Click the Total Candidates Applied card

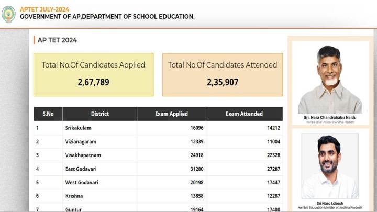pyautogui.click(x=94, y=74)
